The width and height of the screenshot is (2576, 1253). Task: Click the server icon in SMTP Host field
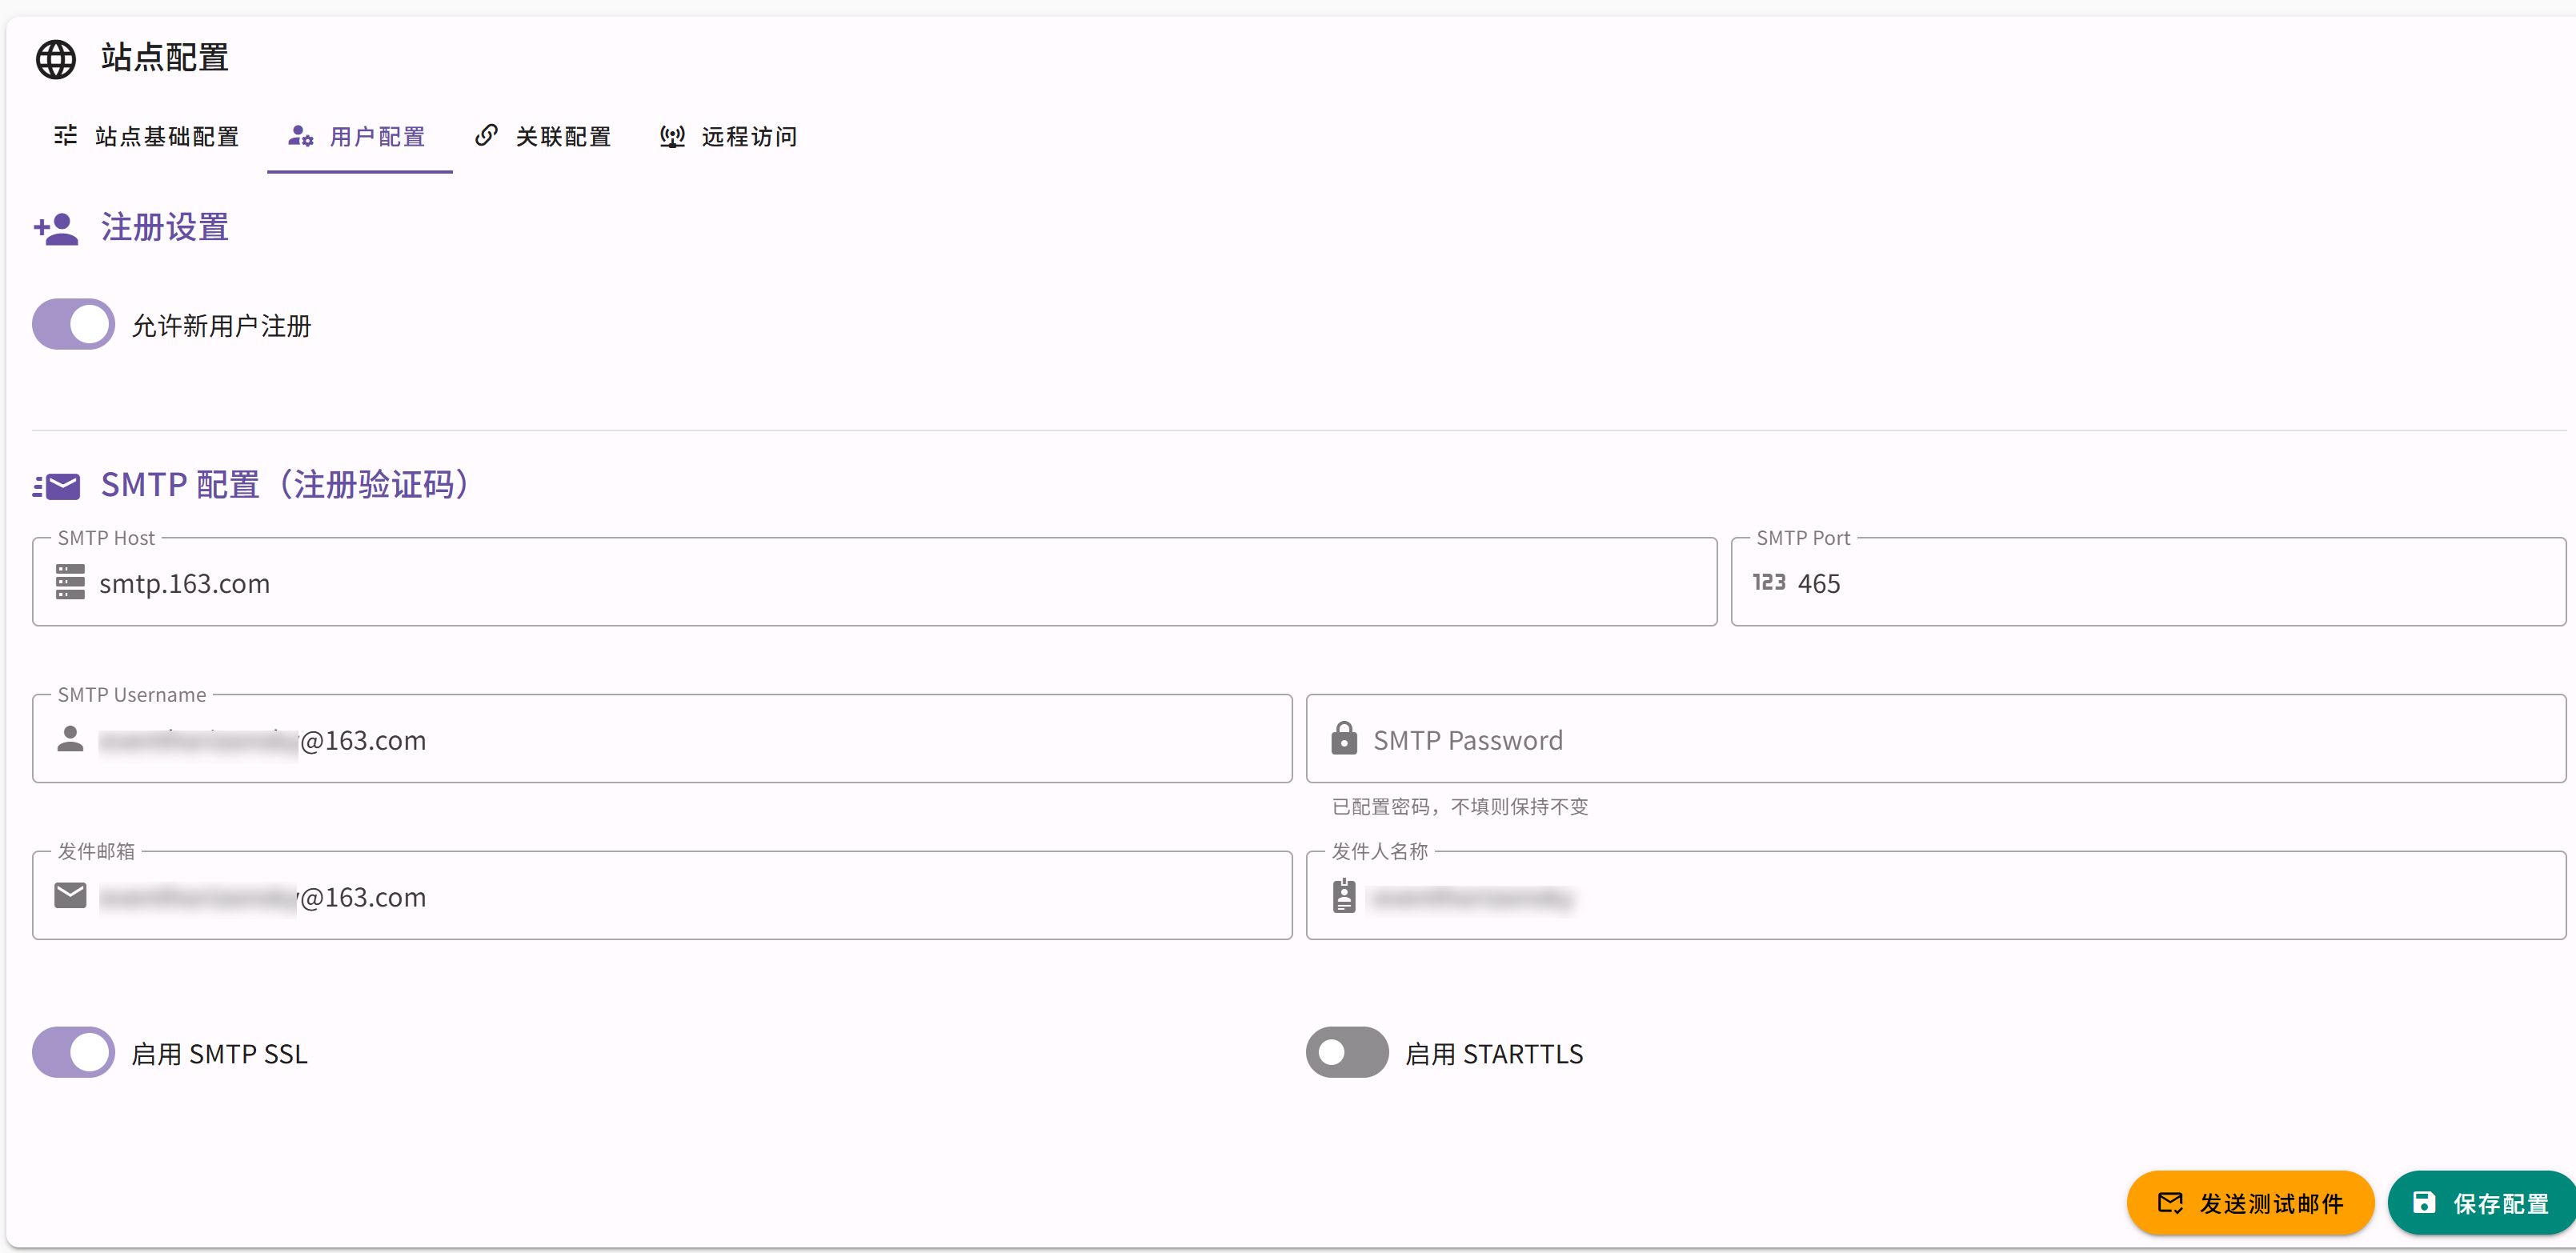pos(70,582)
